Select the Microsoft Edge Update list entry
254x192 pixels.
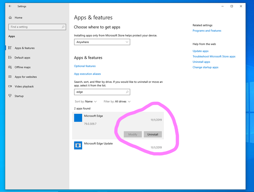[118, 146]
